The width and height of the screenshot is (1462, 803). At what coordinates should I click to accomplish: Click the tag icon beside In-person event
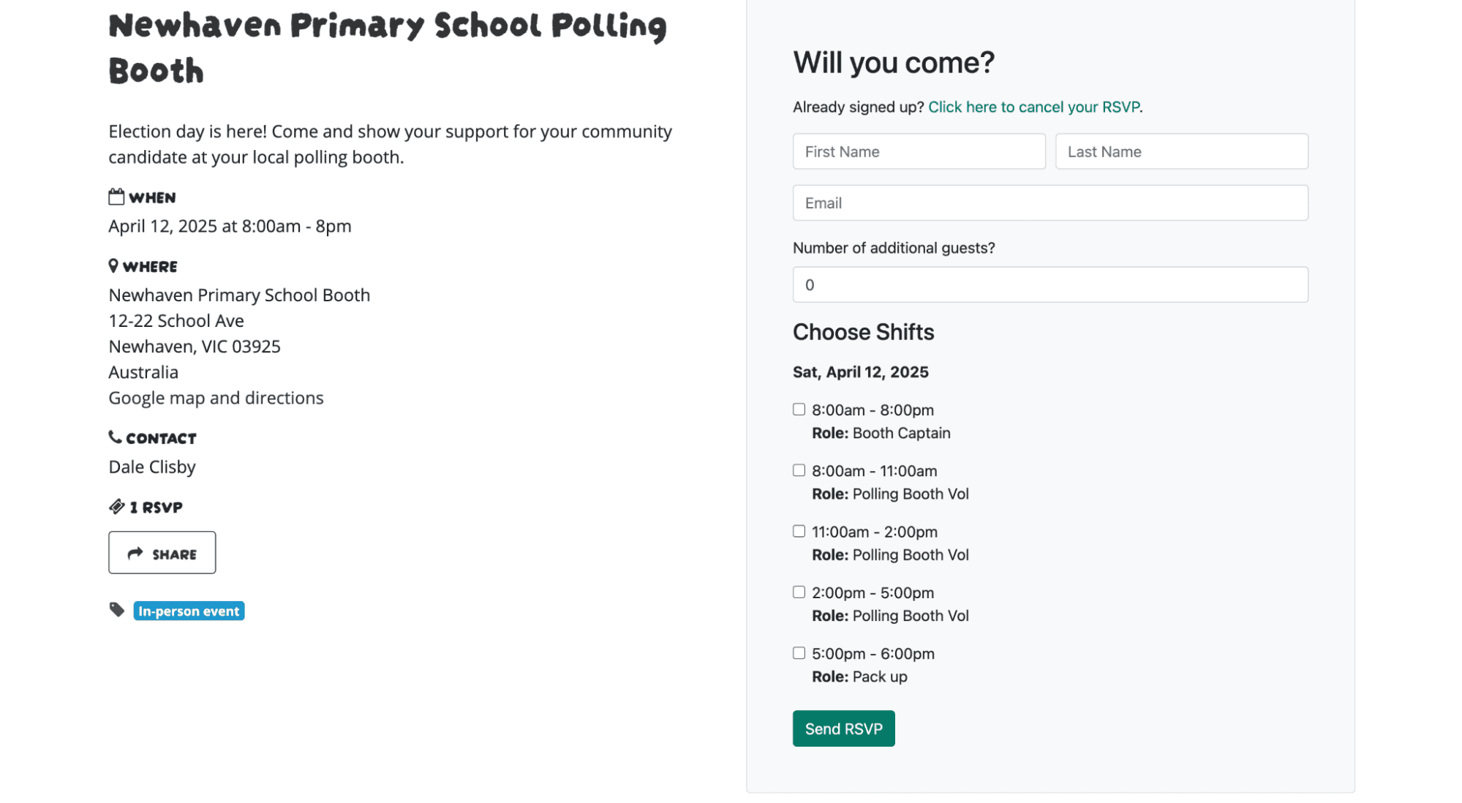click(x=117, y=610)
